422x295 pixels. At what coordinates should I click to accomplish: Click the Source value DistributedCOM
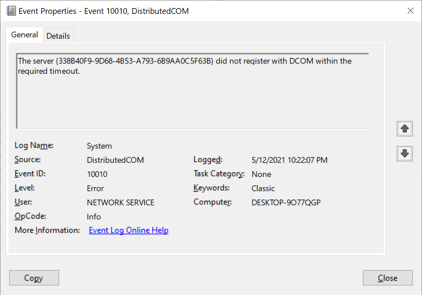115,160
